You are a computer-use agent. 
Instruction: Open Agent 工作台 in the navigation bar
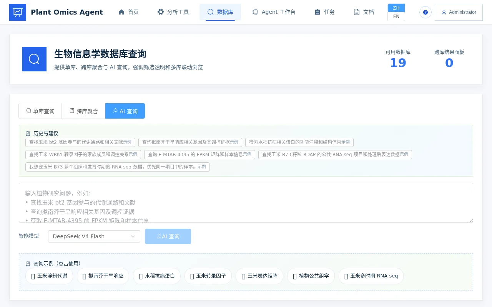[274, 12]
